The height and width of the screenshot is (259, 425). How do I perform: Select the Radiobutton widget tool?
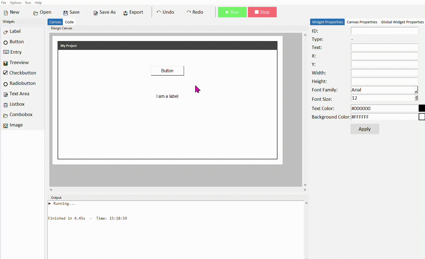pos(22,83)
